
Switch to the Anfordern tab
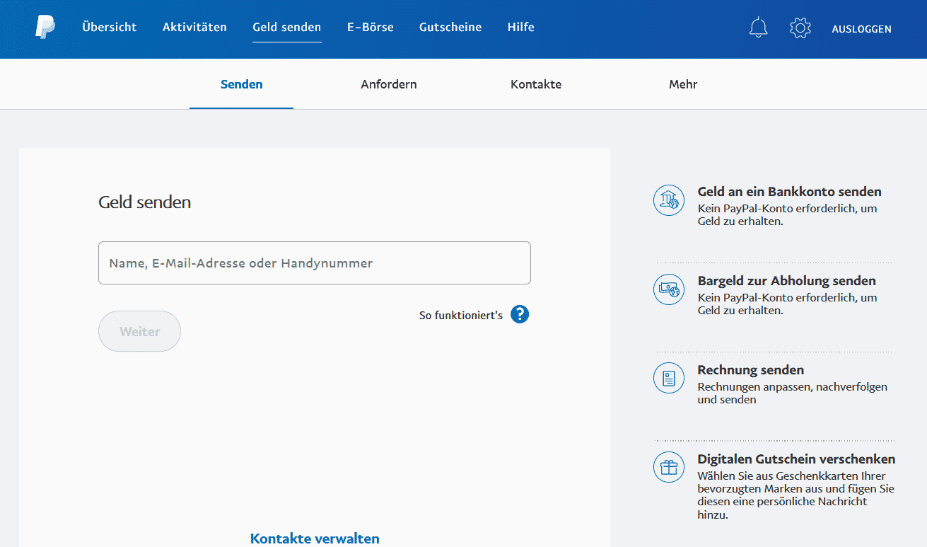pos(389,84)
